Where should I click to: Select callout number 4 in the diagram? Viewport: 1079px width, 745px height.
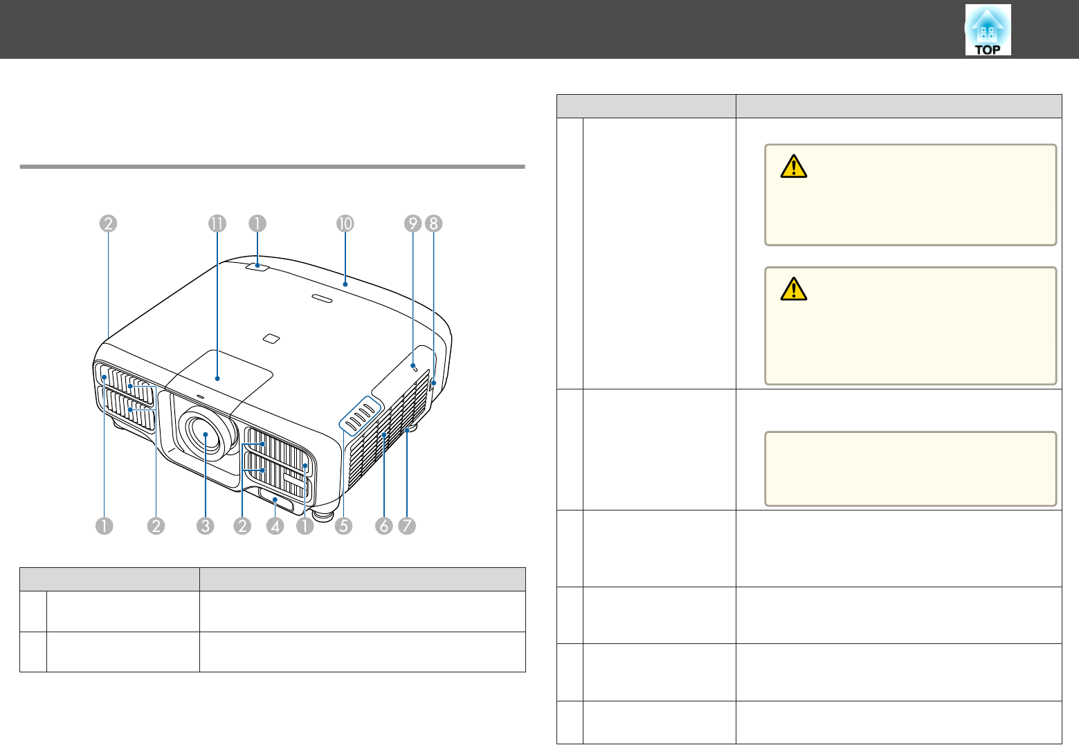tap(275, 526)
